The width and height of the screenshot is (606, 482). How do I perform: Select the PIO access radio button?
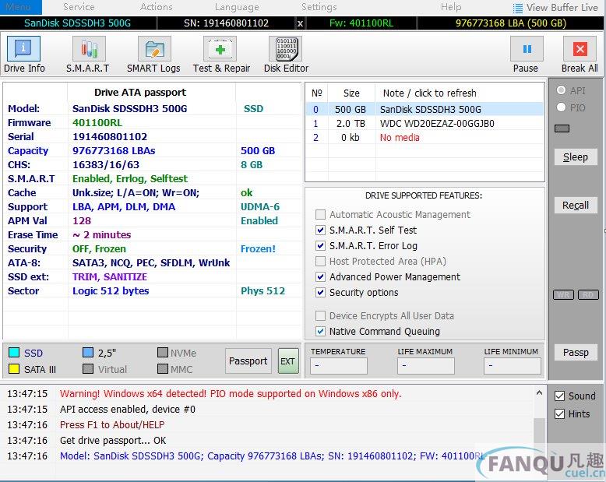[x=561, y=107]
